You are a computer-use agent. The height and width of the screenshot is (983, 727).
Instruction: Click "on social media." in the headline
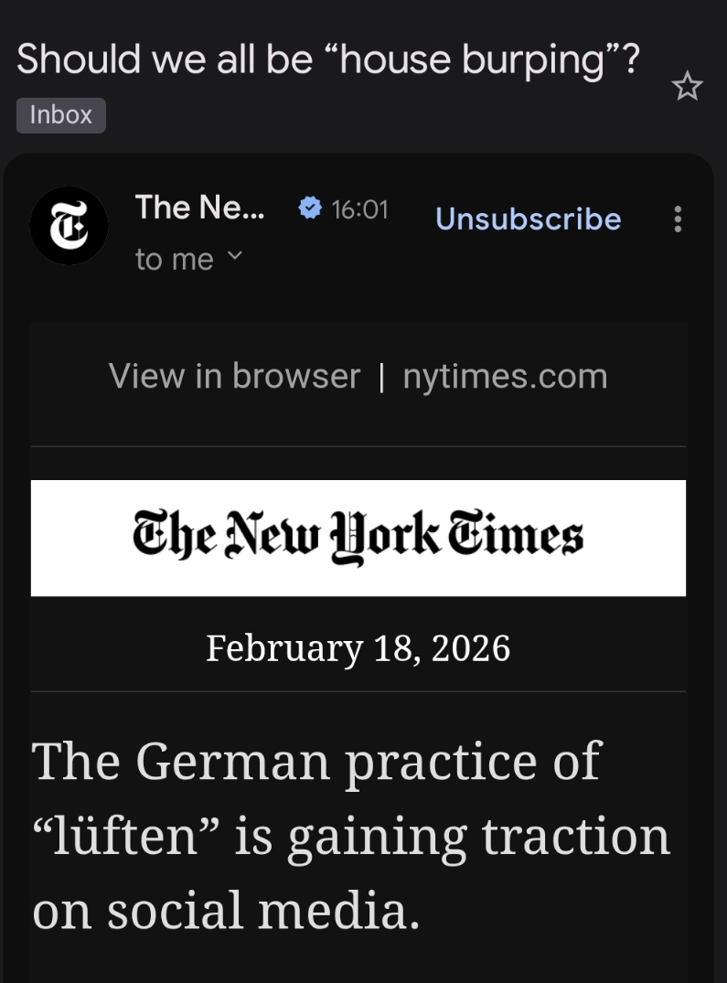click(226, 911)
